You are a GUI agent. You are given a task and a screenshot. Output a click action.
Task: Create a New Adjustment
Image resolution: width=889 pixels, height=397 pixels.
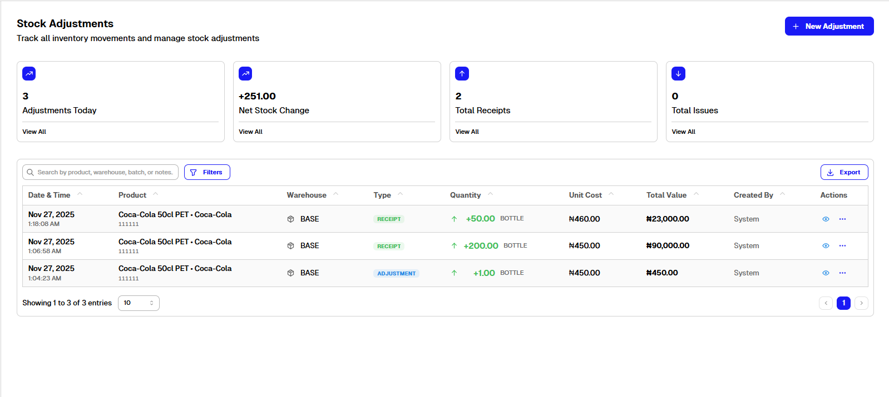[x=829, y=26]
